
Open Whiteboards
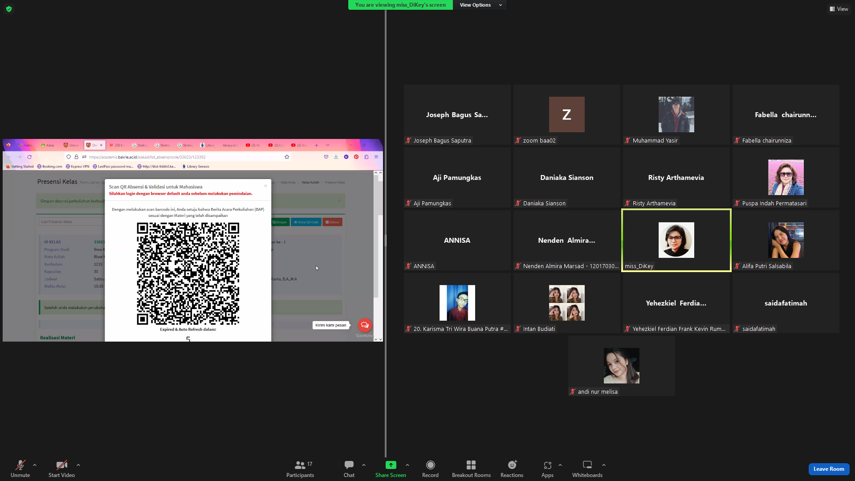pos(587,469)
